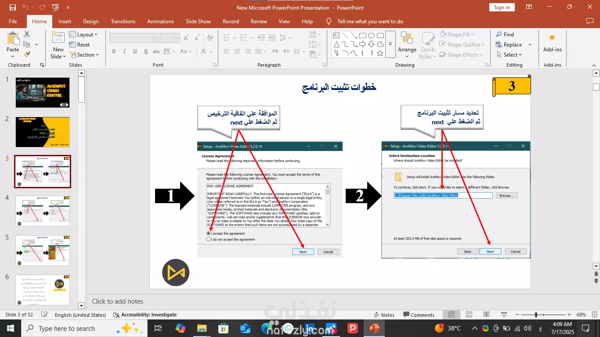Click the Sign in button

(x=502, y=7)
